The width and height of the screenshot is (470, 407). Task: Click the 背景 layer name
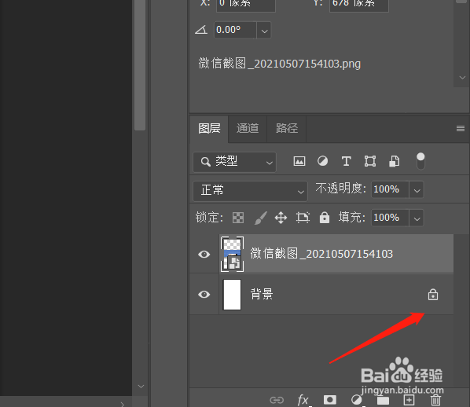tap(262, 294)
